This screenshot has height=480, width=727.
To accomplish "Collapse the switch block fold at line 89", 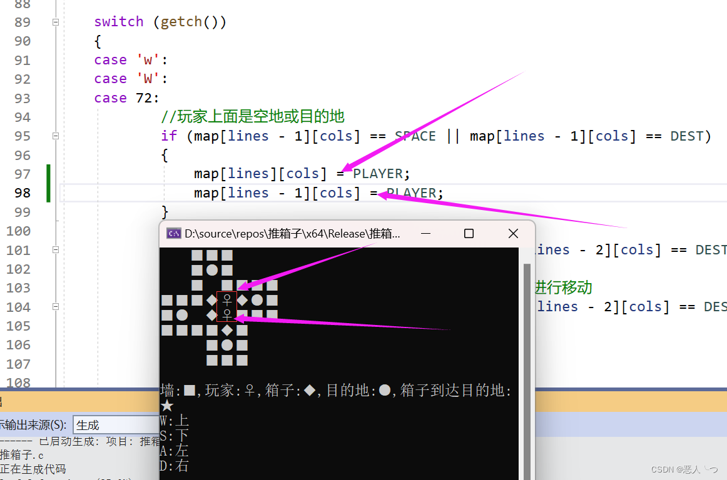I will coord(56,22).
